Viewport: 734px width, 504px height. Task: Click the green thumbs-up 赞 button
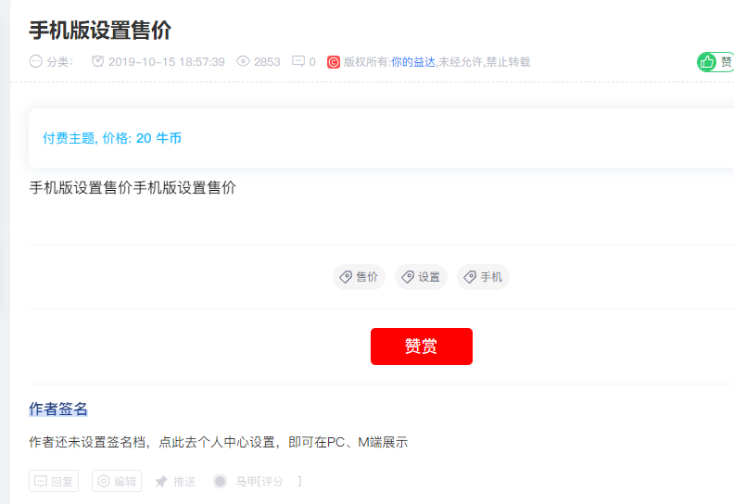[715, 62]
